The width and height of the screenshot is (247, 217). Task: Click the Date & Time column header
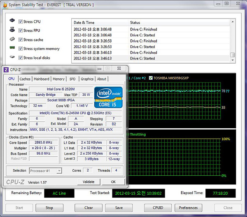(x=100, y=23)
